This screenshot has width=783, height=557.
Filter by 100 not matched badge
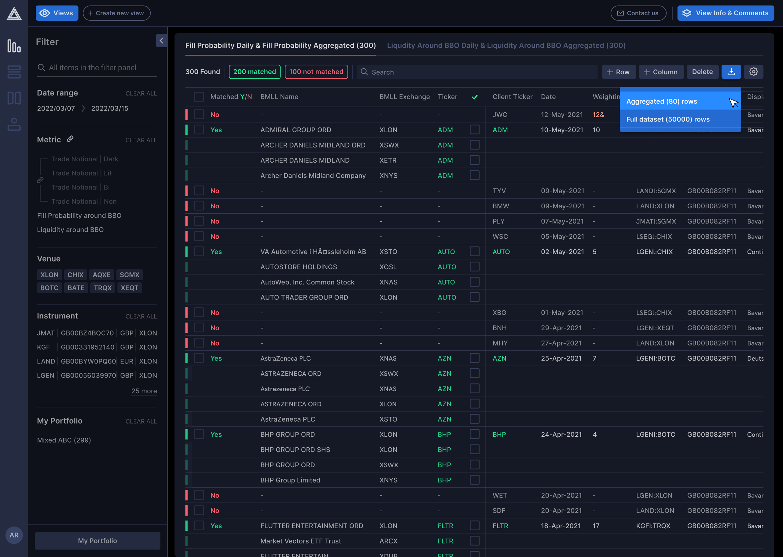316,72
